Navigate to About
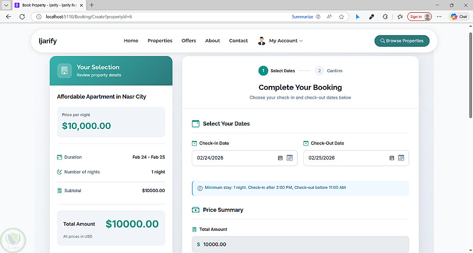This screenshot has height=253, width=473. pos(212,41)
